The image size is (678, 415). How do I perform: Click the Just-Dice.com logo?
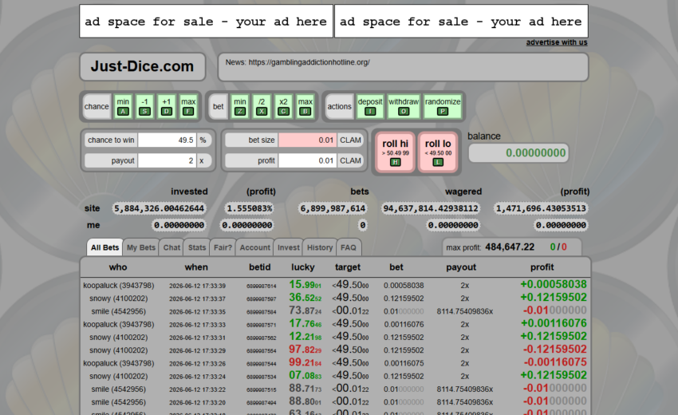click(142, 67)
